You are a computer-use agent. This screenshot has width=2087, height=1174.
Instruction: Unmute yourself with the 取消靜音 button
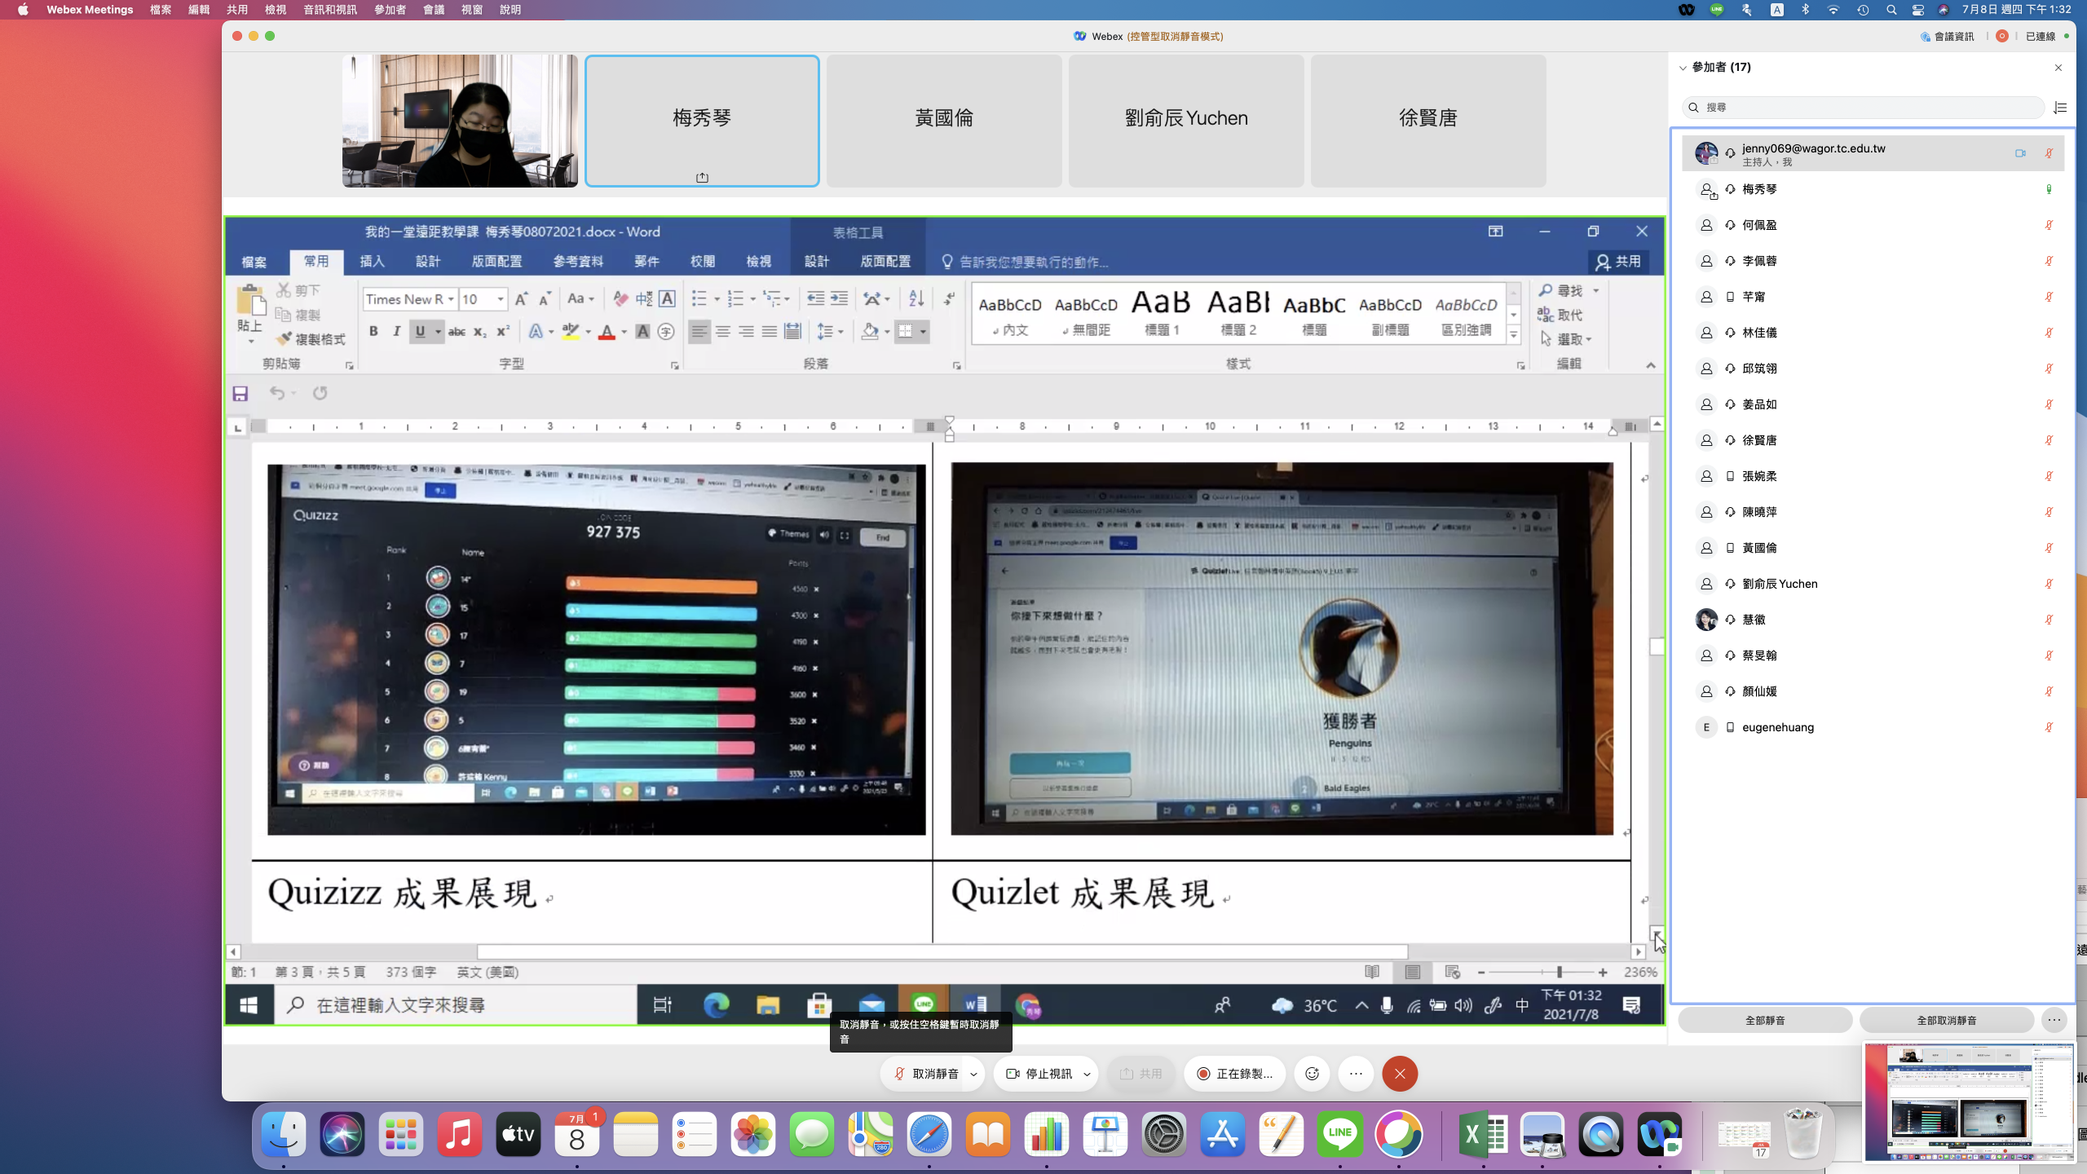click(925, 1074)
